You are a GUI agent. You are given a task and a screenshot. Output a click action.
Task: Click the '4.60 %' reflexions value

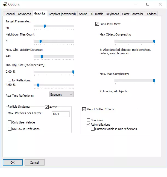(10, 85)
